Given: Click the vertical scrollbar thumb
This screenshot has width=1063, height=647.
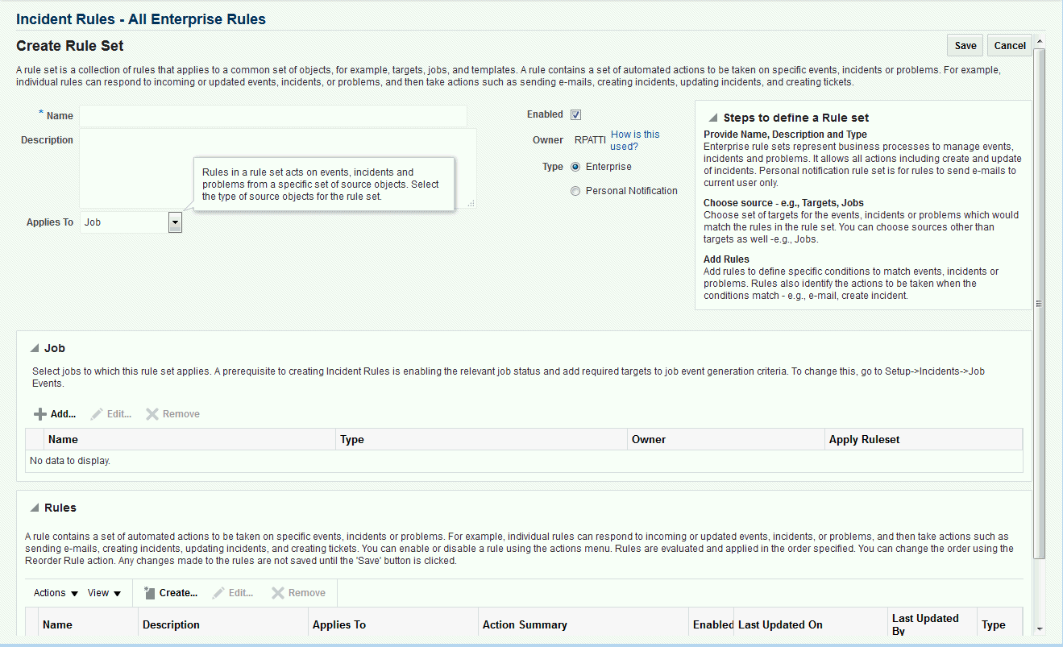Looking at the screenshot, I should pos(1040,304).
